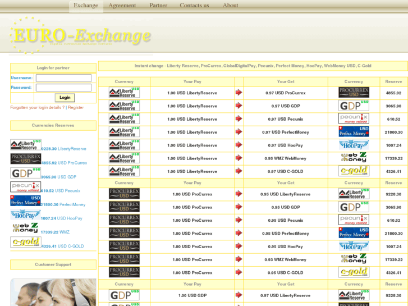The height and width of the screenshot is (306, 408).
Task: Click ProCurrex logo in Currencies Reserves sidebar
Action: [x=25, y=159]
